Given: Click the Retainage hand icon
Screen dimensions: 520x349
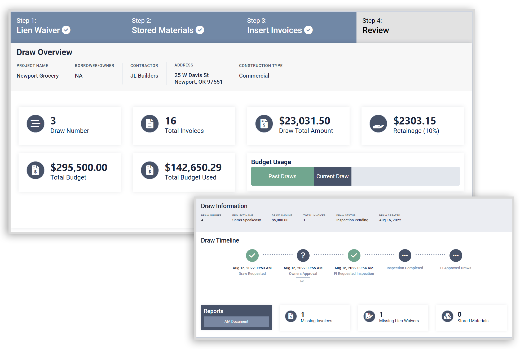Looking at the screenshot, I should tap(378, 124).
